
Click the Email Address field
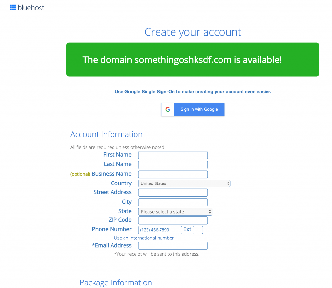[173, 246]
